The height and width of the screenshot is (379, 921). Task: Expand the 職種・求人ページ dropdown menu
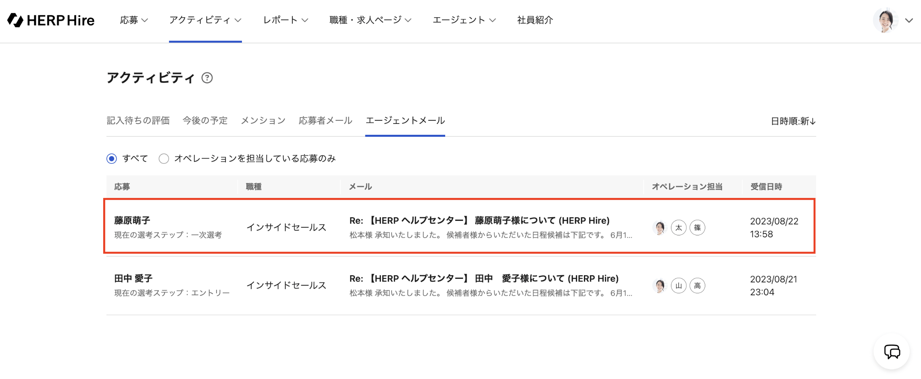tap(370, 20)
